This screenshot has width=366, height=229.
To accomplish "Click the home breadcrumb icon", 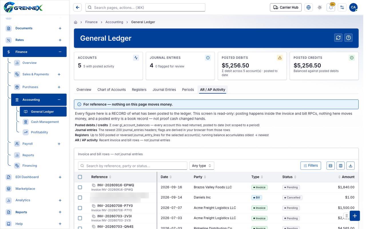I will pyautogui.click(x=75, y=22).
